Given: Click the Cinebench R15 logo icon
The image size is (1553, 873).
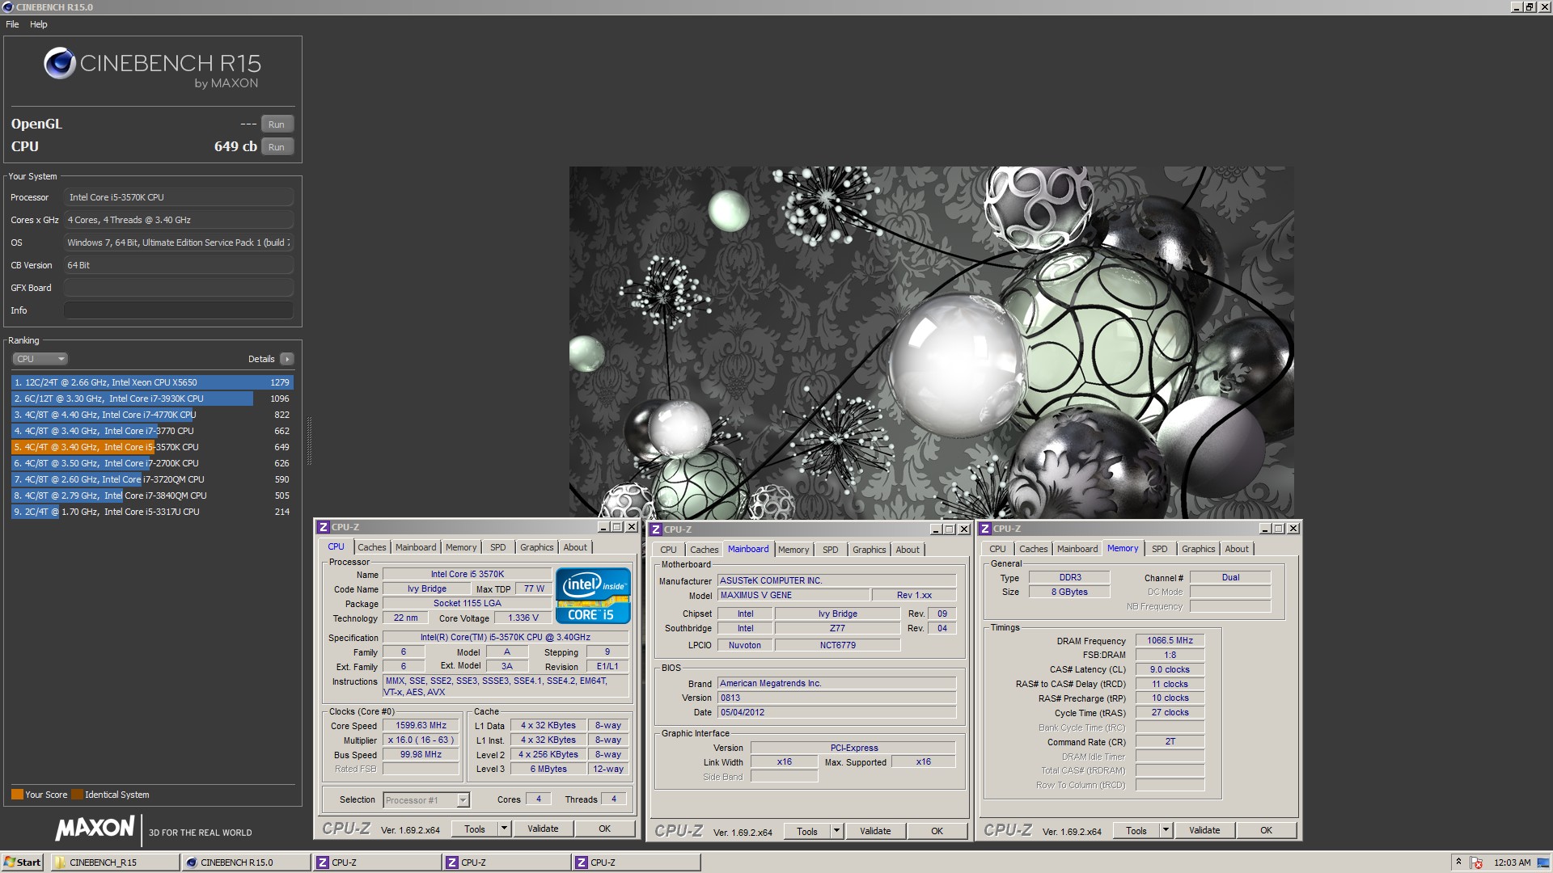Looking at the screenshot, I should [59, 63].
